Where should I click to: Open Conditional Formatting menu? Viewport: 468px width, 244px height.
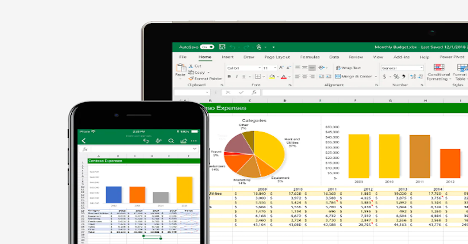tap(438, 72)
